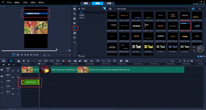Open the search field dropdown arrow
The image size is (206, 110).
pyautogui.click(x=189, y=9)
